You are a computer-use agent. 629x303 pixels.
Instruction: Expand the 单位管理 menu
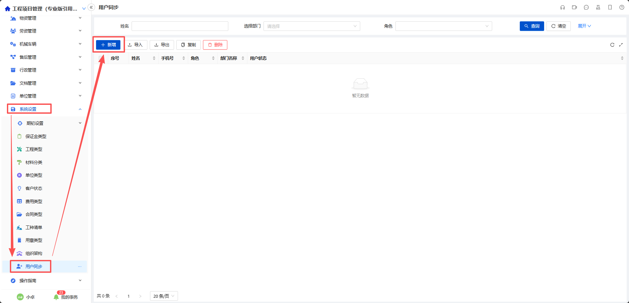(80, 96)
